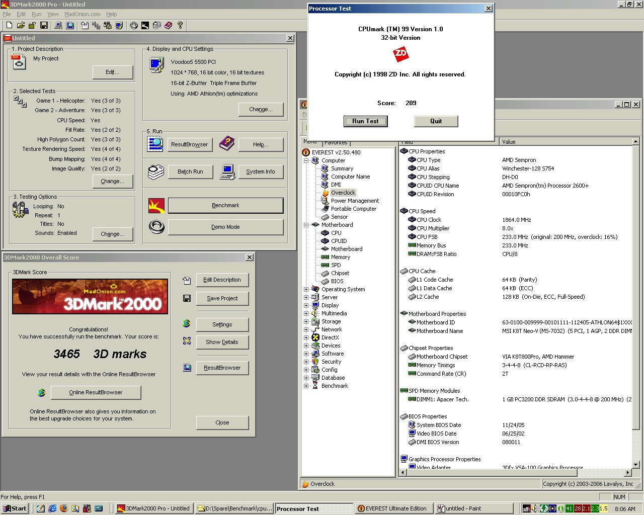Click the EVEREST horizontal scrollbar right arrow
Screen dimensions: 644x515
[x=627, y=473]
